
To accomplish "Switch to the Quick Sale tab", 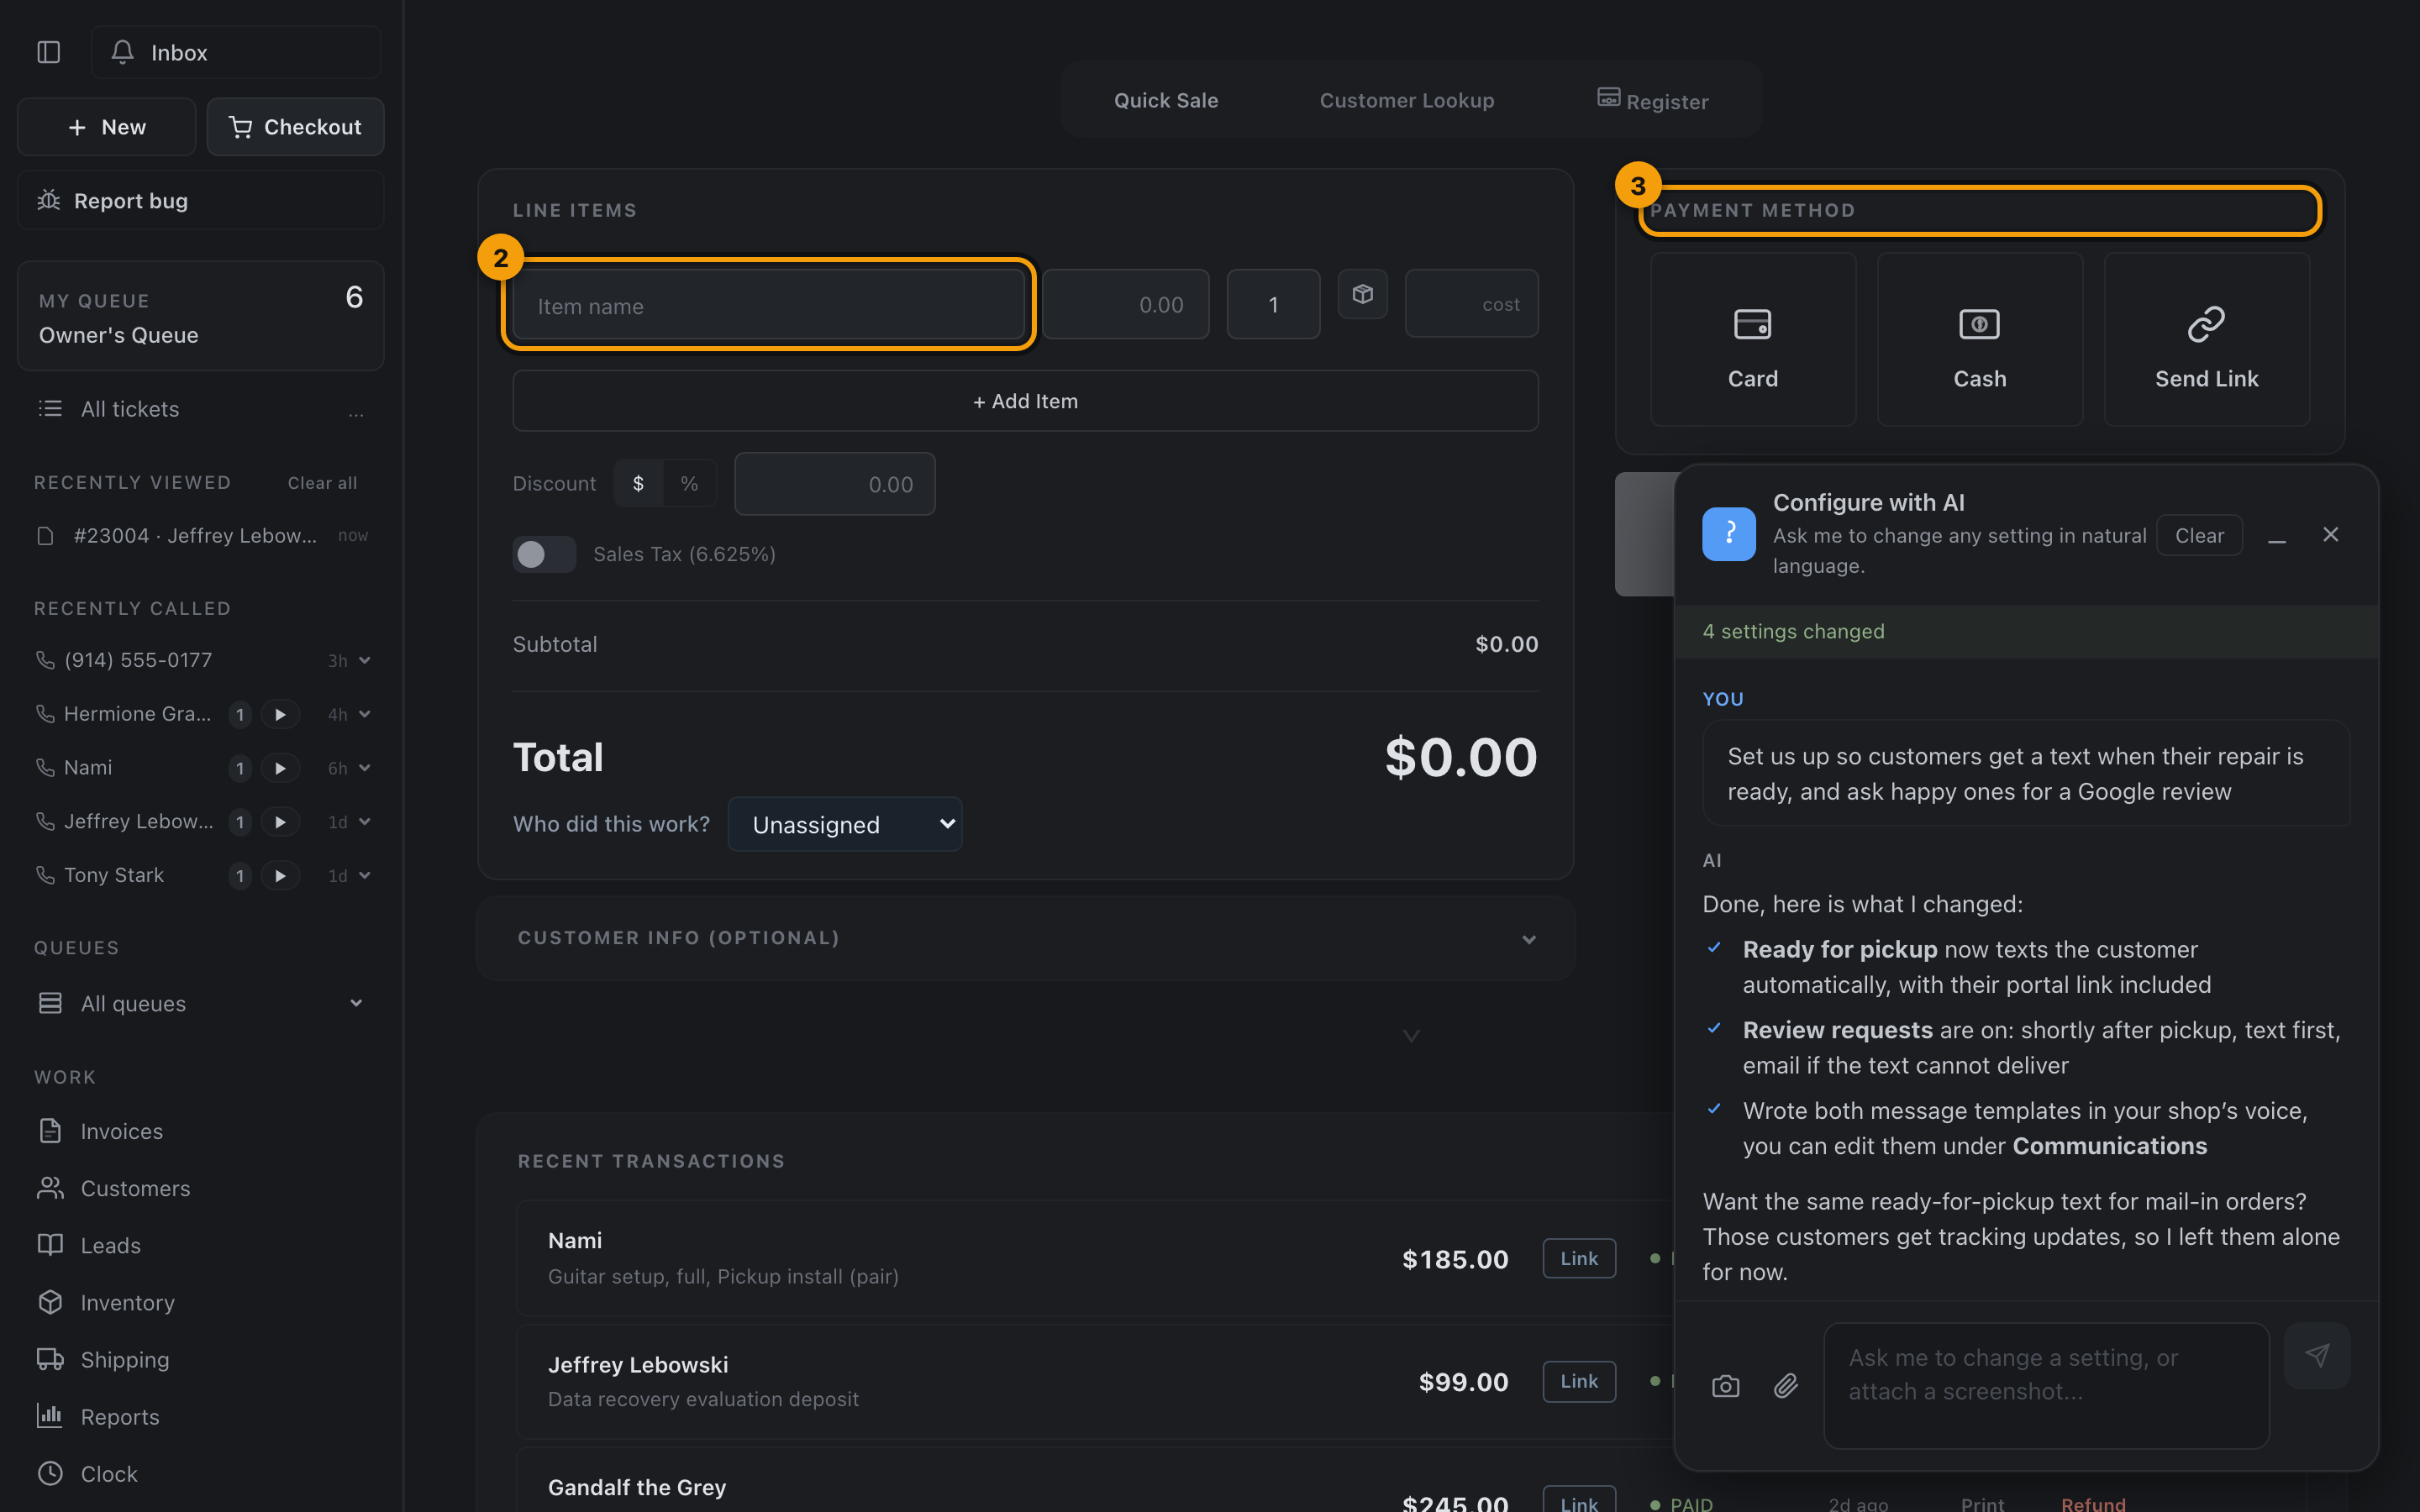I will (1166, 100).
